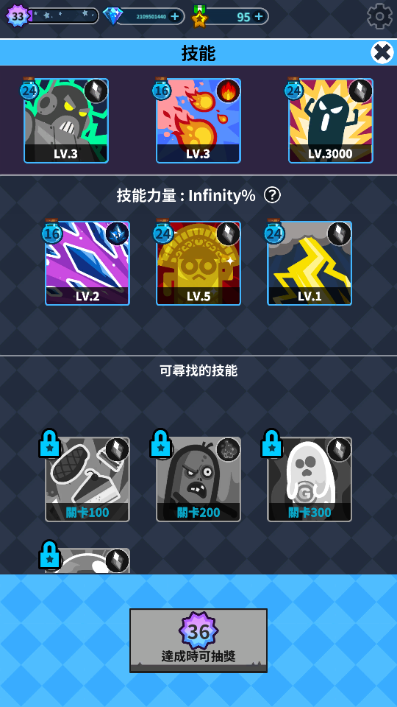Click the level 36 達成時可抽獎 button

click(x=198, y=641)
